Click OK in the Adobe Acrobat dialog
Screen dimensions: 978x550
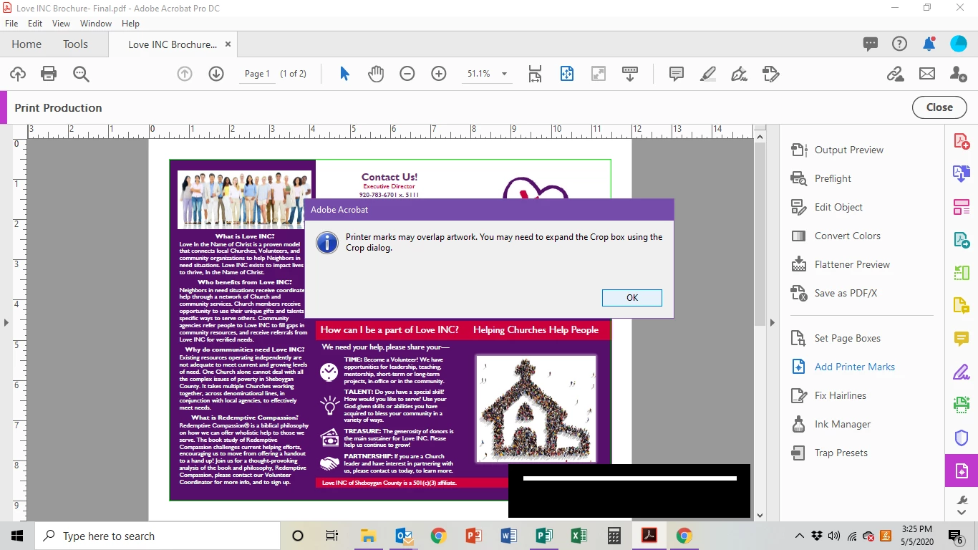click(x=631, y=297)
